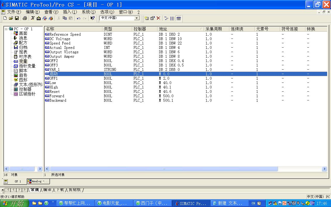This screenshot has width=331, height=207.
Task: Click the Copy toolbar icon
Action: (65, 18)
